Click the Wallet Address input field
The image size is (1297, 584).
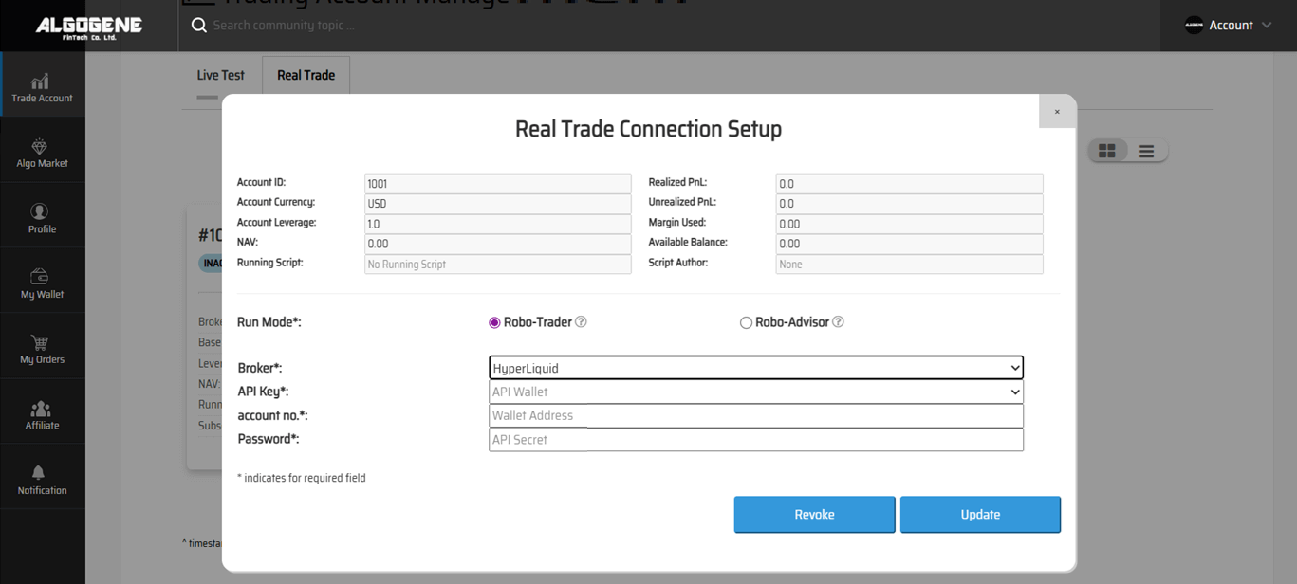[755, 415]
